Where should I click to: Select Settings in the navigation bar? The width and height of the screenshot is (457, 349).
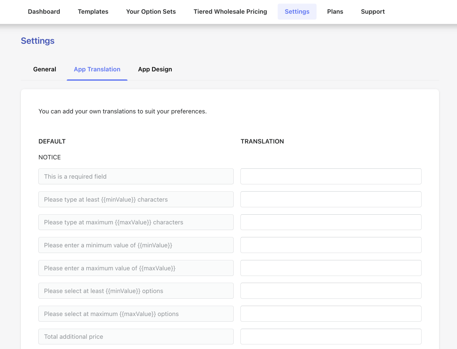coord(297,12)
